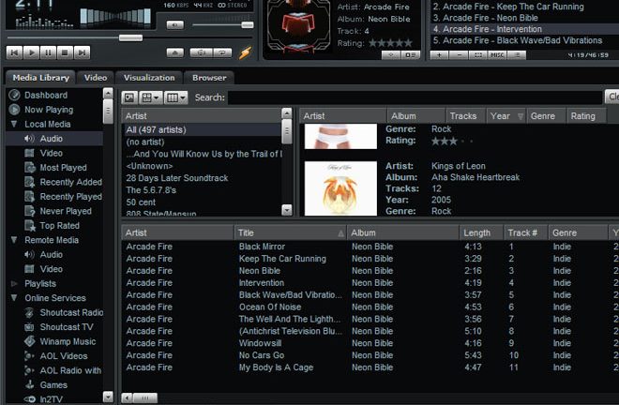Select '28 Days Later Soundtrack' artist
The image size is (619, 405).
pos(203,178)
